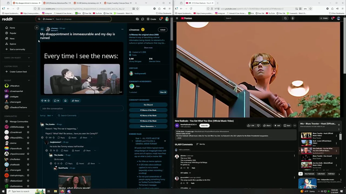The image size is (346, 194).
Task: Click #1 Meme of the Week
Action: (148, 110)
